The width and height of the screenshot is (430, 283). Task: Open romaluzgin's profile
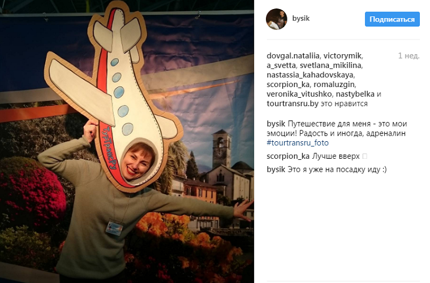point(334,85)
